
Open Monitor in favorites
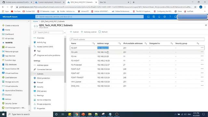[x=7, y=95]
